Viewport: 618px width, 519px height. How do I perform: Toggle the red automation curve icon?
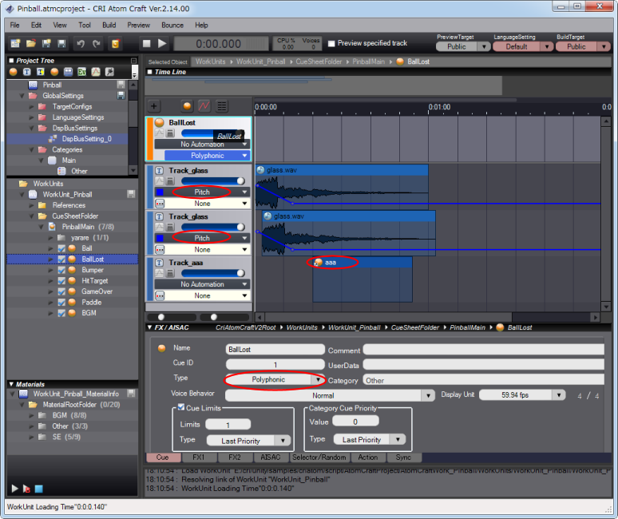[204, 105]
